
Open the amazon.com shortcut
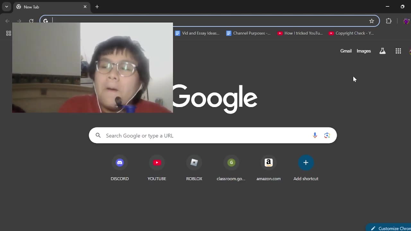coord(269,168)
